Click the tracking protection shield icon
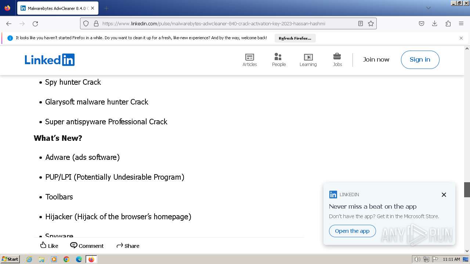The width and height of the screenshot is (470, 264). (86, 23)
